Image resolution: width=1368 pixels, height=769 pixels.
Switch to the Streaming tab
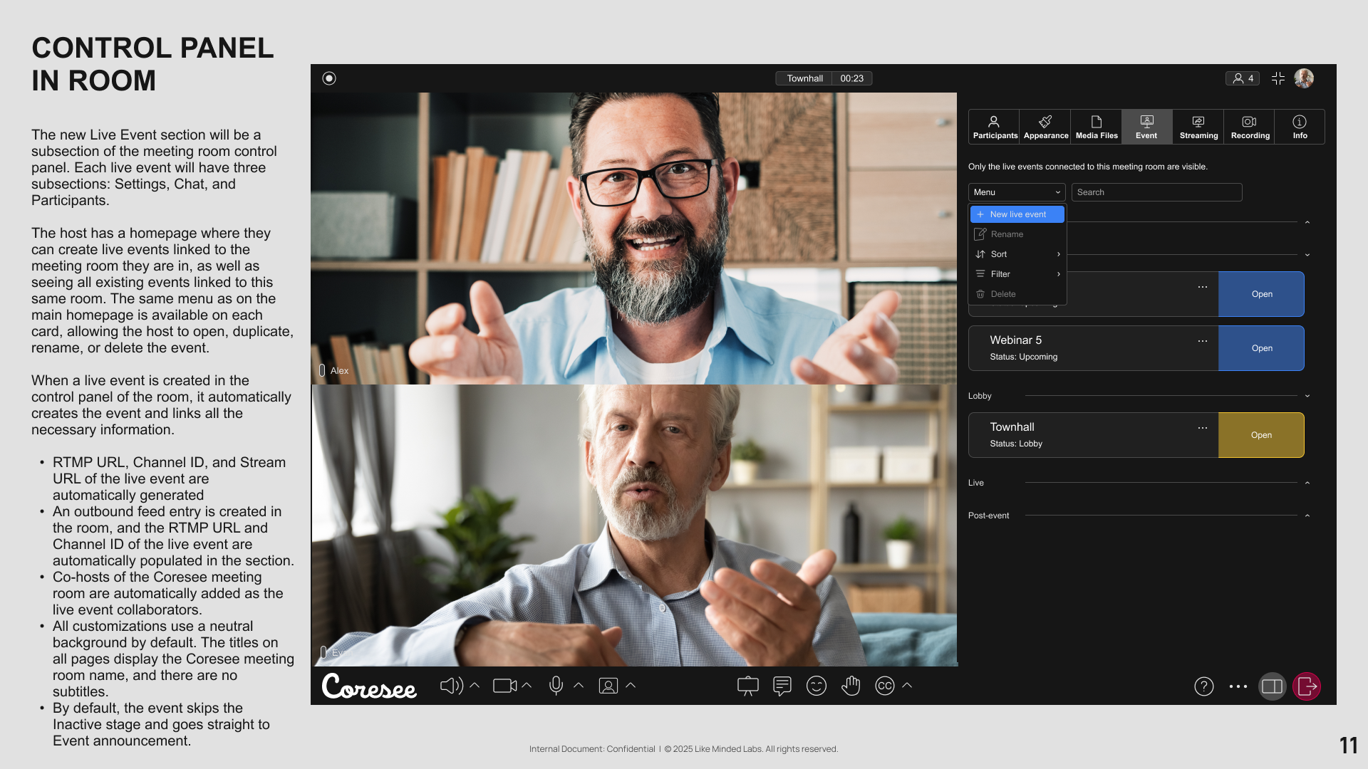pyautogui.click(x=1198, y=127)
